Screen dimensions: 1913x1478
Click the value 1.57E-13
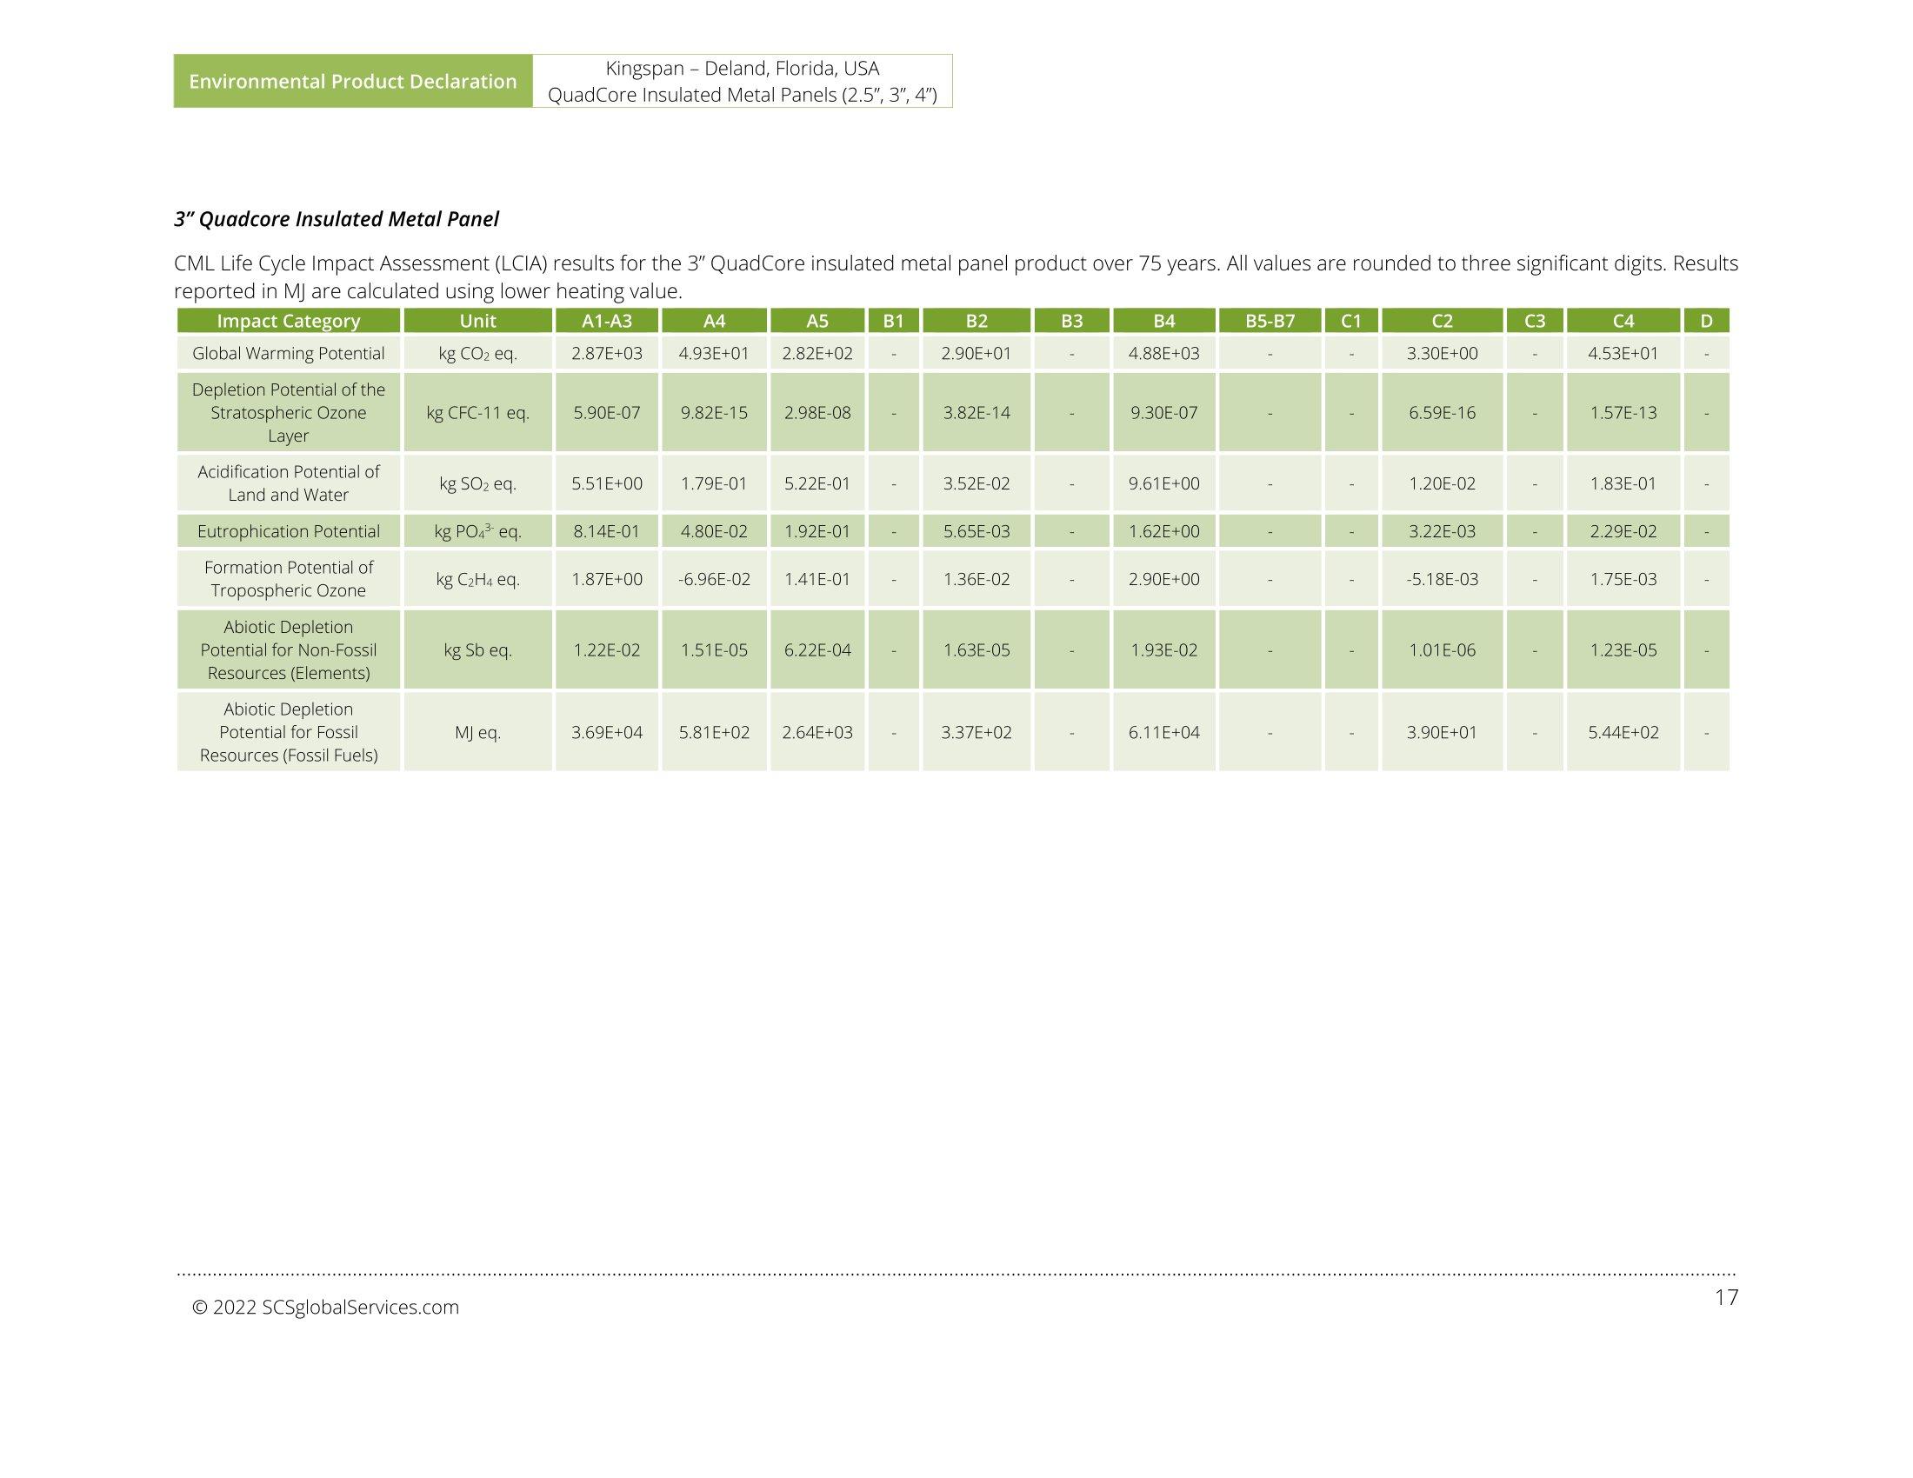click(x=1624, y=412)
